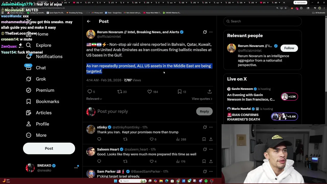
Task: Reply to Saleem Heart's comment
Action: [99, 161]
